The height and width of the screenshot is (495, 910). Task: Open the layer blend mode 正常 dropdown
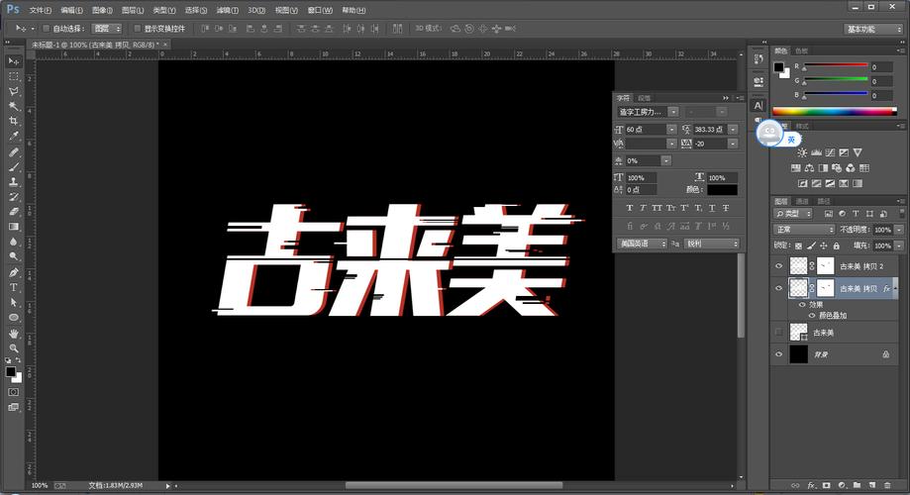(x=803, y=230)
